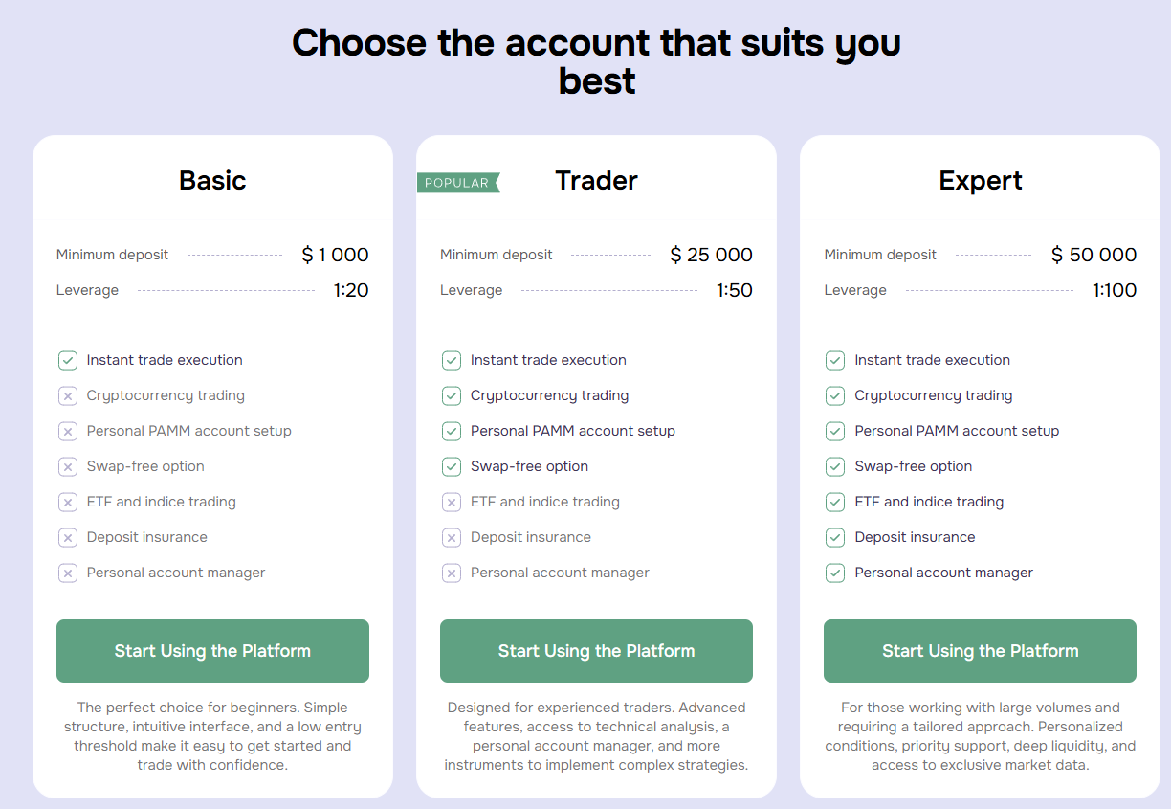Select the Basic plan heading

(x=212, y=180)
